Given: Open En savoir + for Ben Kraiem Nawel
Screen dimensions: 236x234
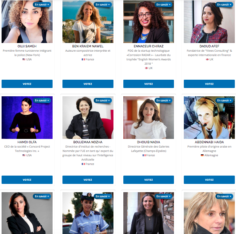Looking at the screenshot, I should coord(103,5).
